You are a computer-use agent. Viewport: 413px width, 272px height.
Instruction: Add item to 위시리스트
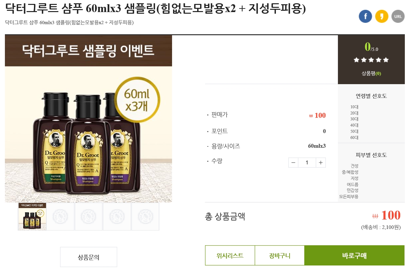[230, 255]
